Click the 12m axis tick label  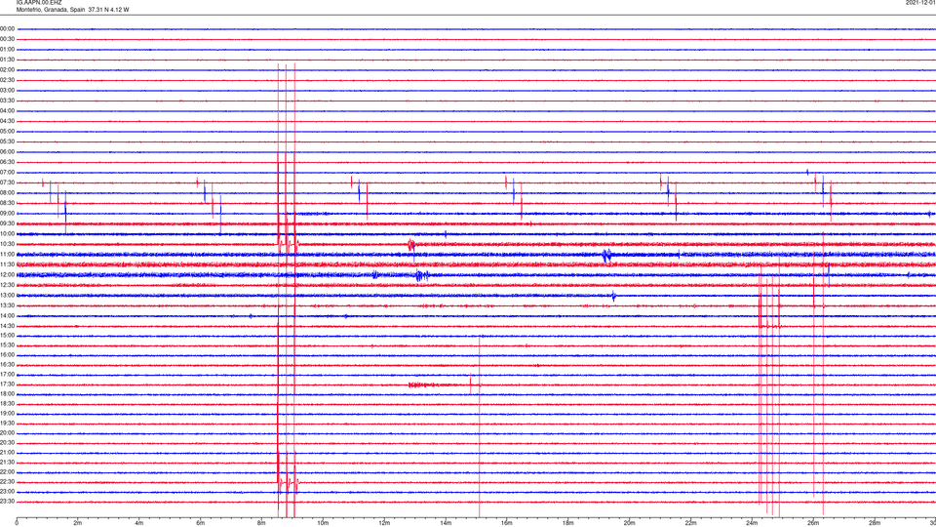384,523
